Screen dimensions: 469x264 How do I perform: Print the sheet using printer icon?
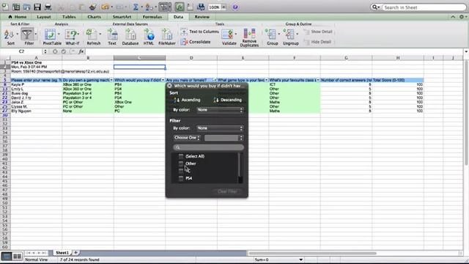click(x=48, y=7)
